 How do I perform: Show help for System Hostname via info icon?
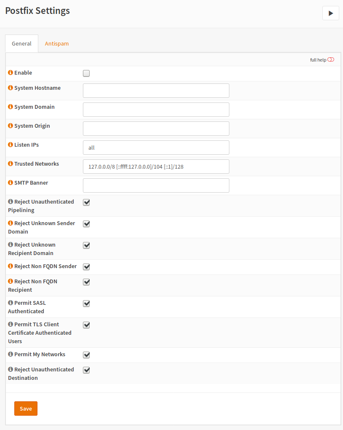coord(11,88)
